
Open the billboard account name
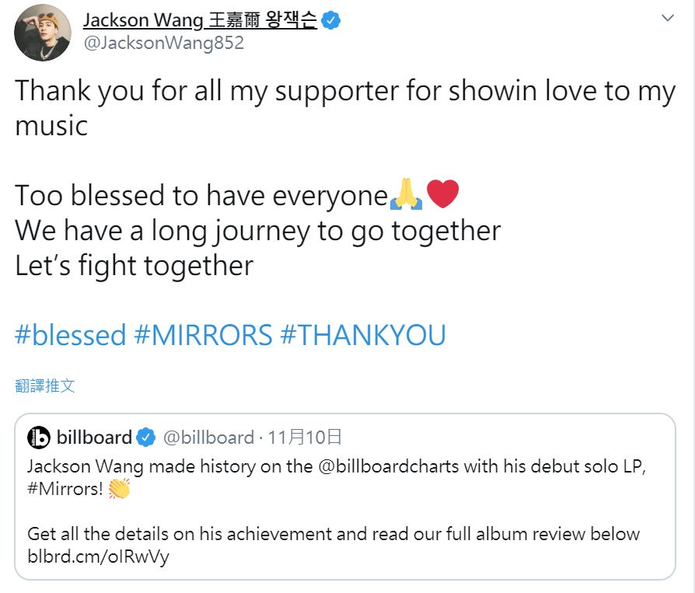[94, 438]
